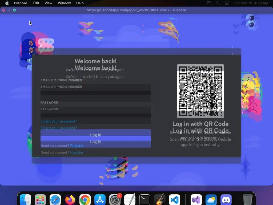Click the blue Log In button

coord(96,138)
